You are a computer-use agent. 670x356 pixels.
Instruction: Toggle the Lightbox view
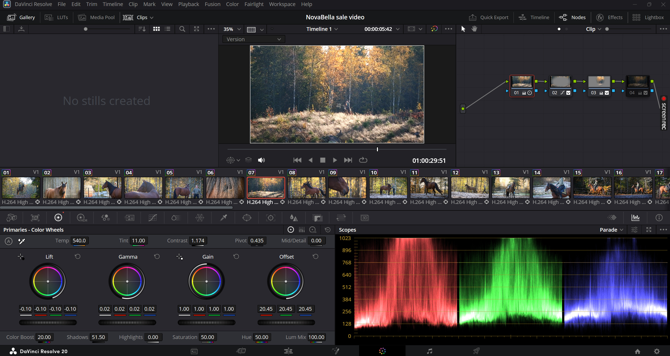pos(648,18)
